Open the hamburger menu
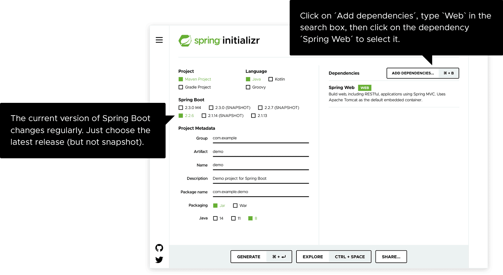 click(x=159, y=40)
